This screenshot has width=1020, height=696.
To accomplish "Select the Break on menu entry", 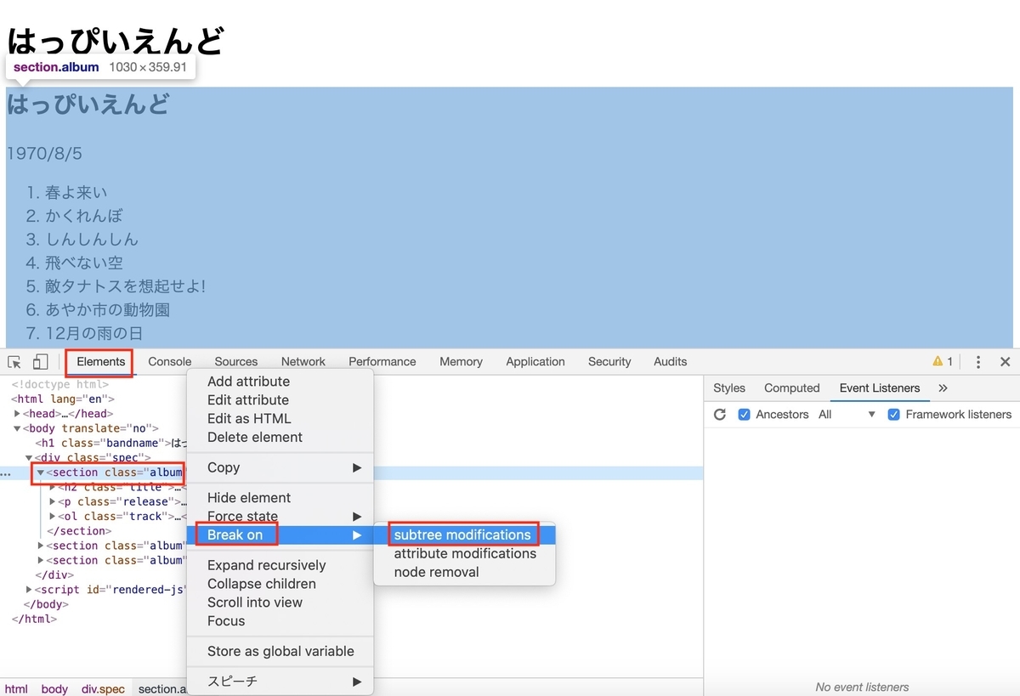I will (x=280, y=535).
